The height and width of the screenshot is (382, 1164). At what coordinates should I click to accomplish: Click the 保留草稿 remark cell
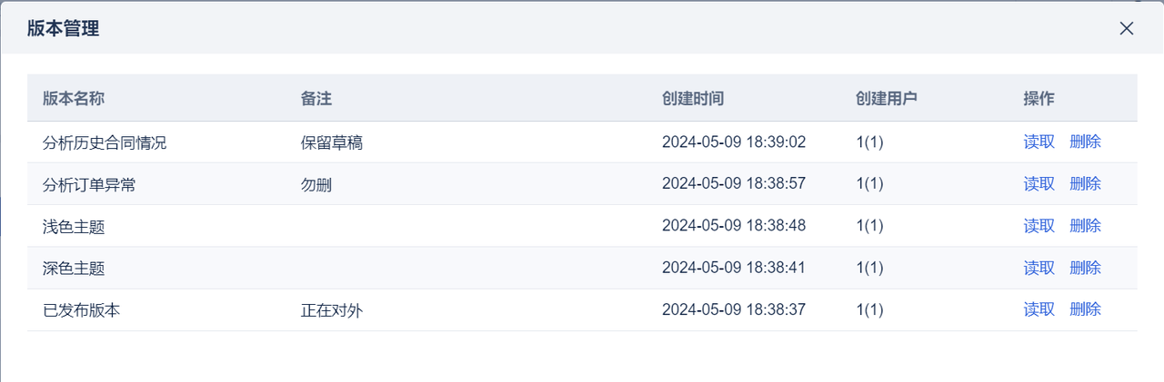coord(332,142)
